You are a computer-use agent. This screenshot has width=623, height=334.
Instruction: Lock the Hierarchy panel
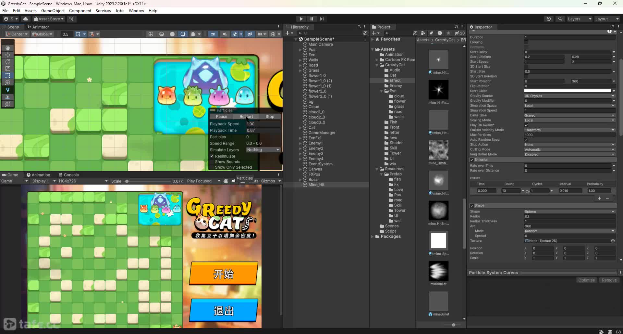(x=359, y=27)
